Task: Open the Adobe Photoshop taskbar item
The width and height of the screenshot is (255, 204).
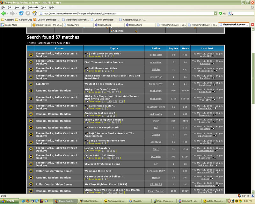Action: click(x=214, y=201)
